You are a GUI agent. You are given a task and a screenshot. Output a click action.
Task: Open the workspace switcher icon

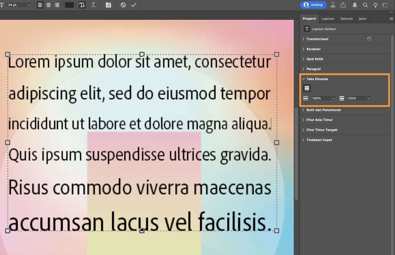pos(385,5)
